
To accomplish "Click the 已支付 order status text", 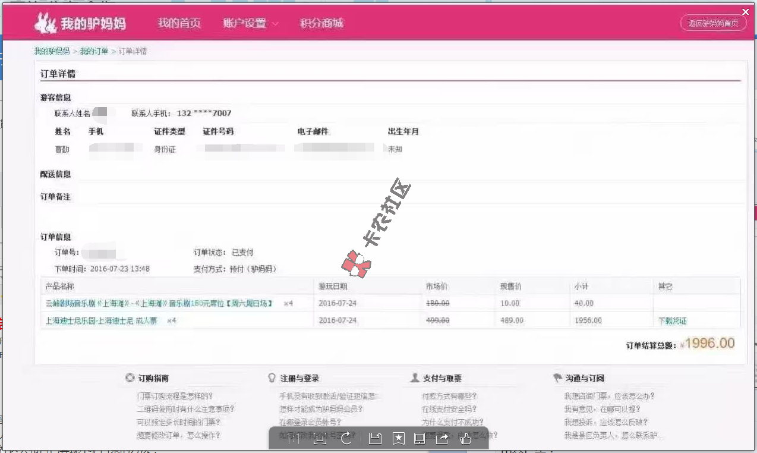I will 242,253.
